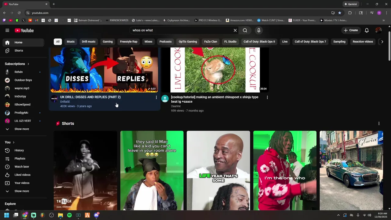Open File Explorer from the taskbar
391x220 pixels.
click(60, 215)
